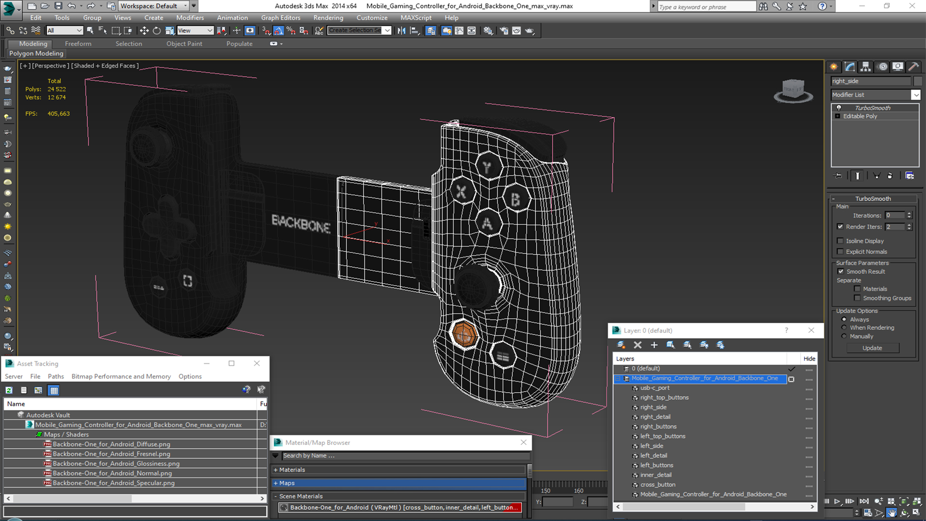926x521 pixels.
Task: Enable Separate by Materials checkbox
Action: pos(857,289)
